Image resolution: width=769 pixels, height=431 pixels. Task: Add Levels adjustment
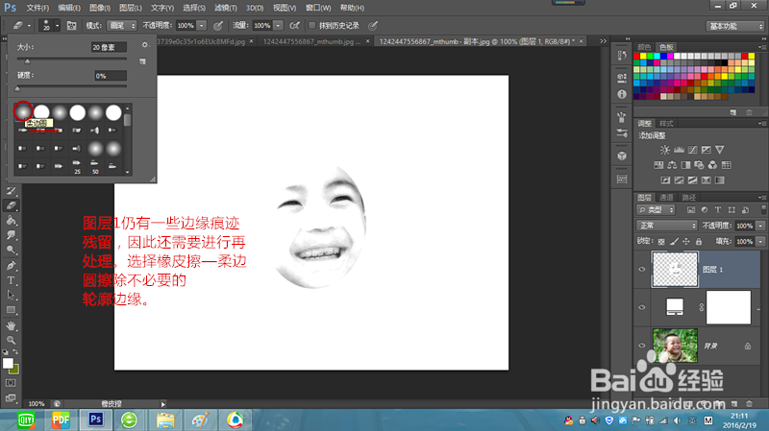pos(679,150)
